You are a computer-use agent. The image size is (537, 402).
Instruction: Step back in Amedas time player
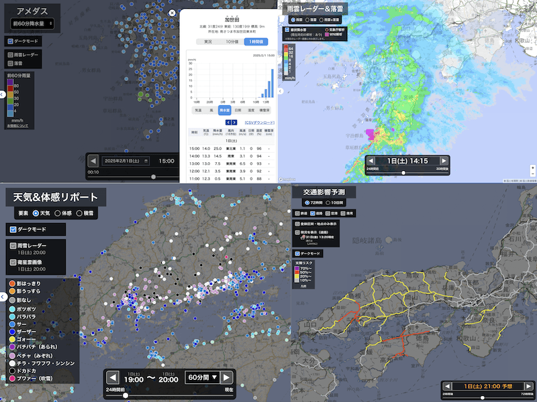coord(93,161)
